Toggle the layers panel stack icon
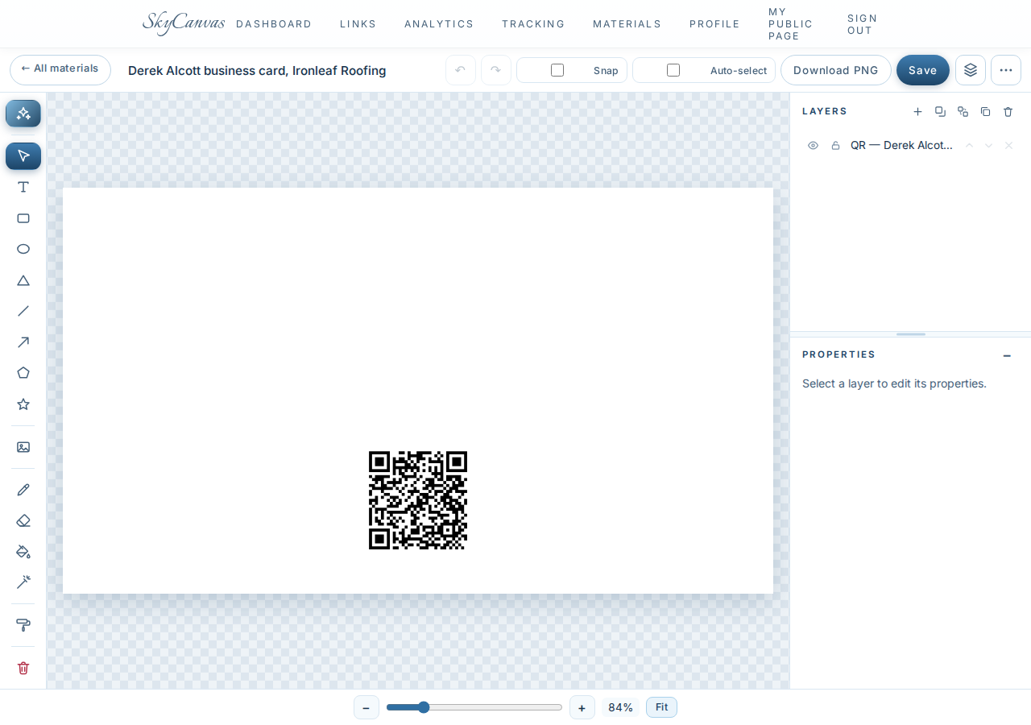The width and height of the screenshot is (1031, 725). (971, 70)
